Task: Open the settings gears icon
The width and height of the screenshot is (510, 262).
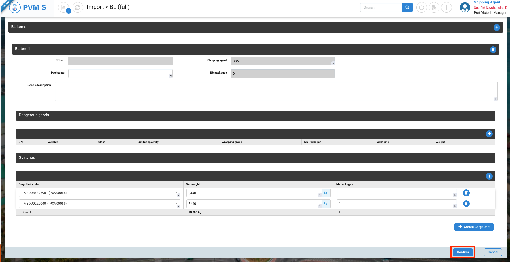Action: 434,8
